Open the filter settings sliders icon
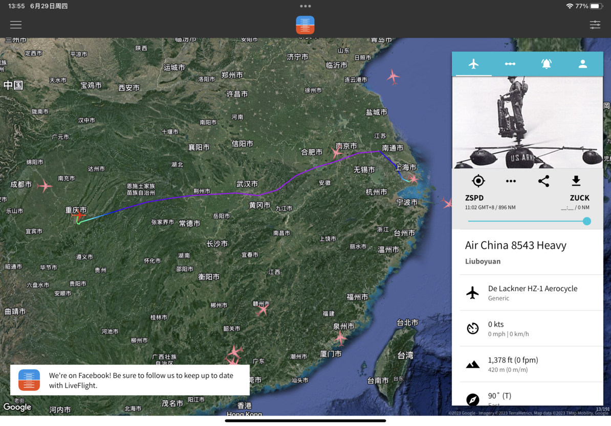 (595, 25)
